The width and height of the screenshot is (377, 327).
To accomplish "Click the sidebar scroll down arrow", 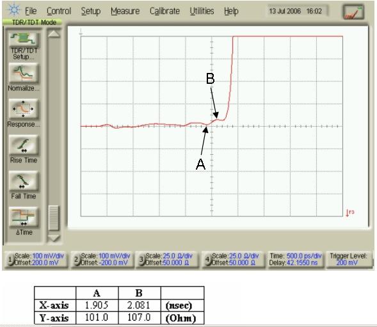I will (54, 238).
